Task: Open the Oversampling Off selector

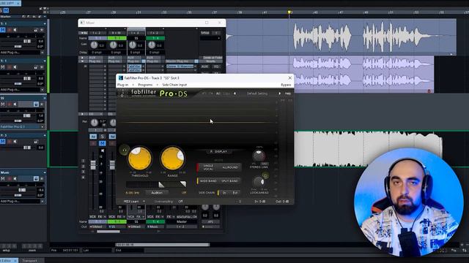Action: [181, 202]
